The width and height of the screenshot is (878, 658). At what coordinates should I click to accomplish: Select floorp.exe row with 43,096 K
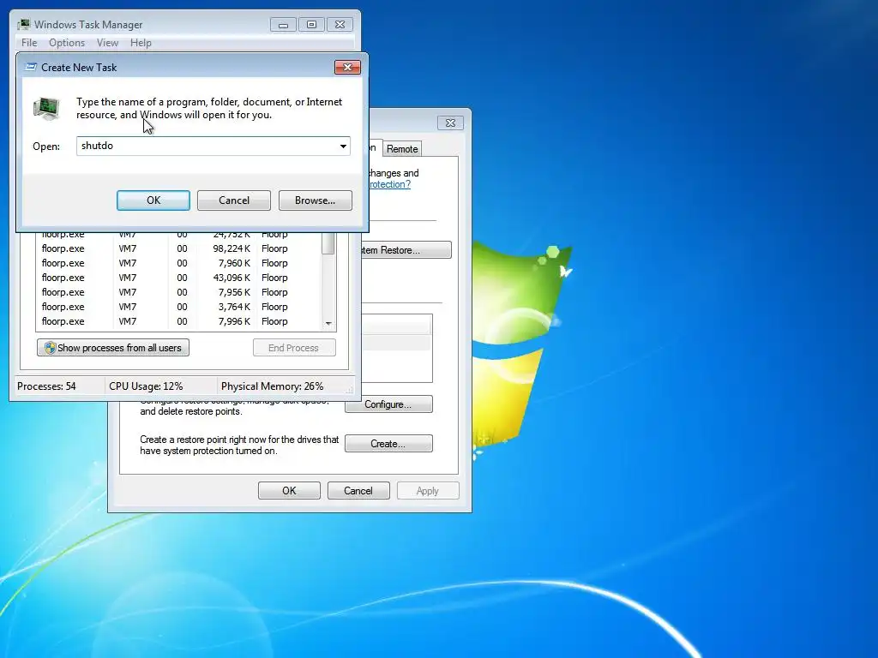tap(178, 278)
